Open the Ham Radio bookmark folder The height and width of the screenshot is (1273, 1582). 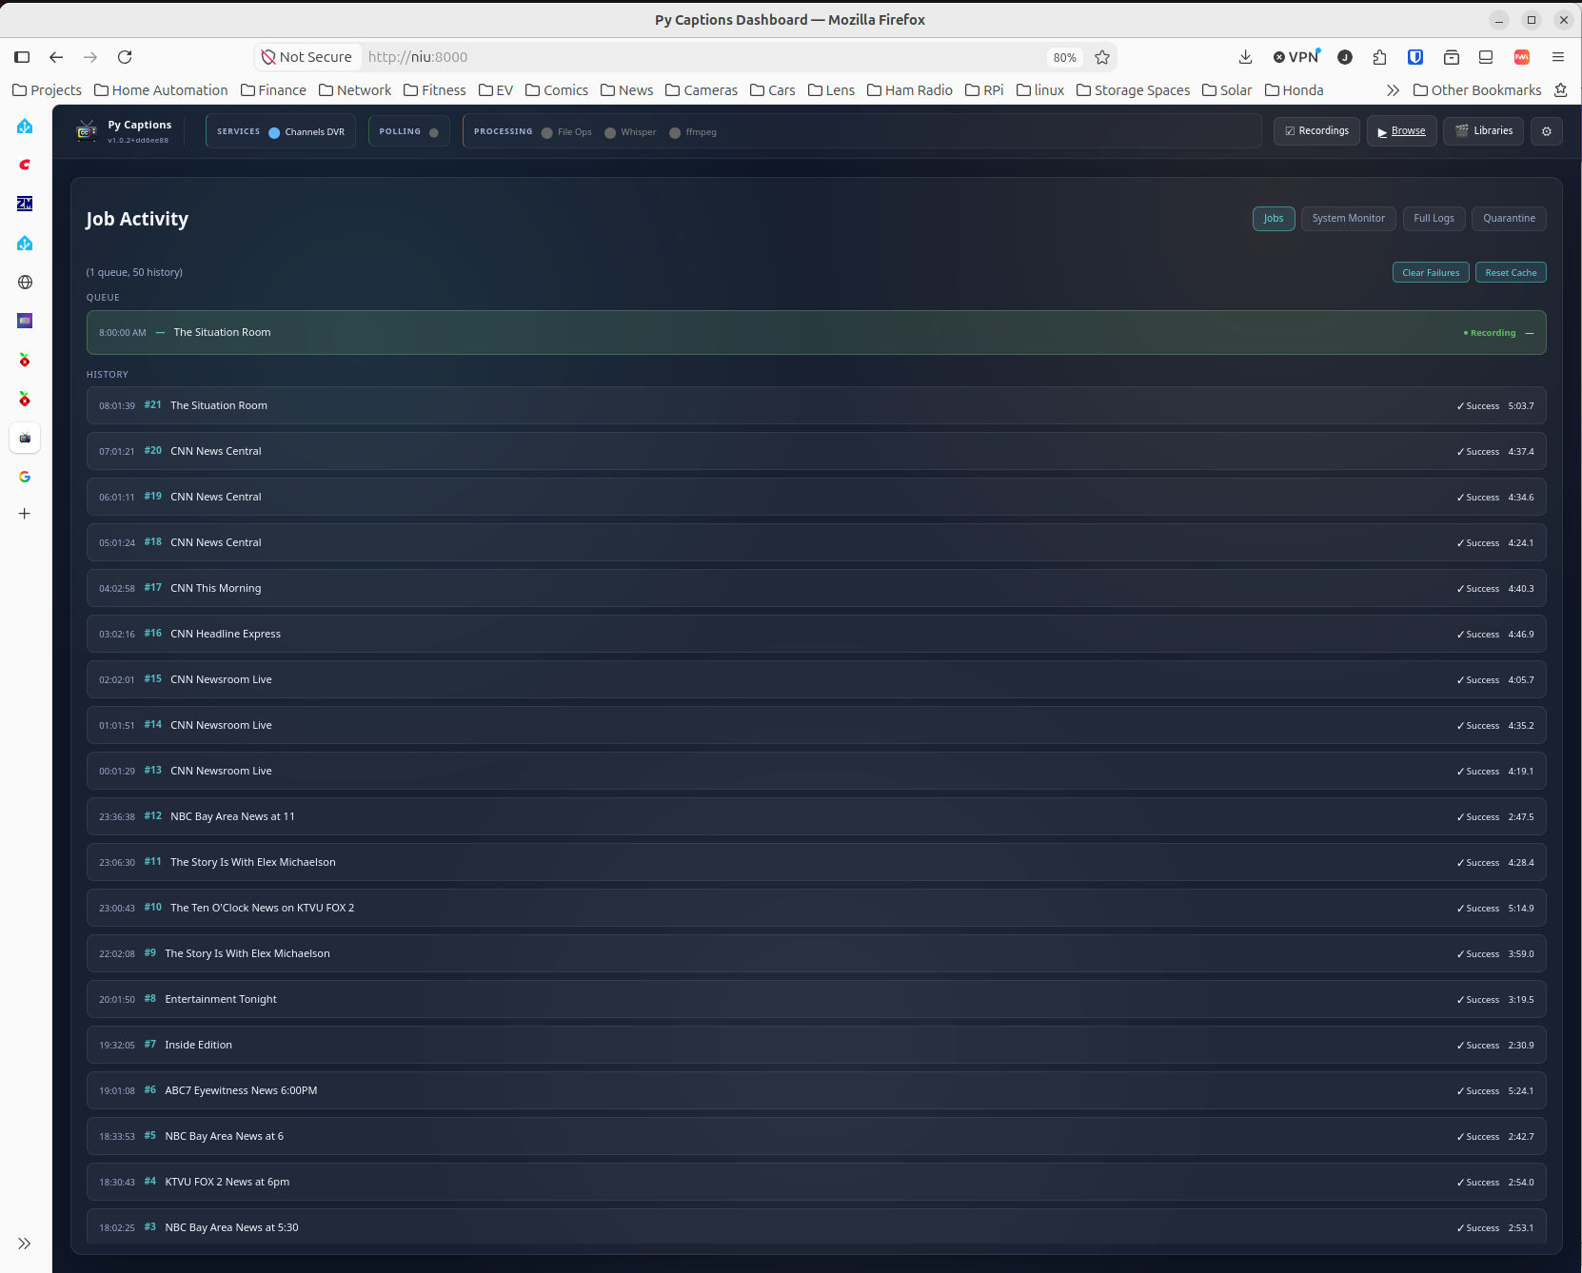pyautogui.click(x=909, y=90)
